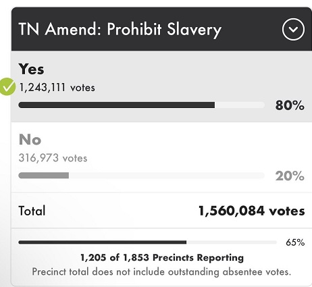Click the unfilled part of precincts bar
Viewport: 312px width, 287px height.
[232, 242]
